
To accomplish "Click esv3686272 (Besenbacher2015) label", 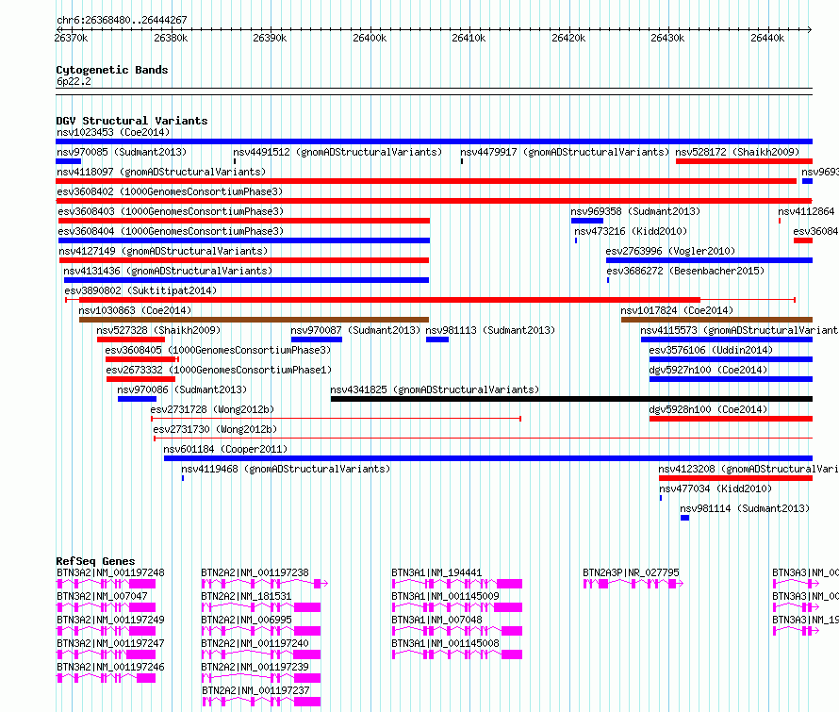I will pyautogui.click(x=685, y=271).
